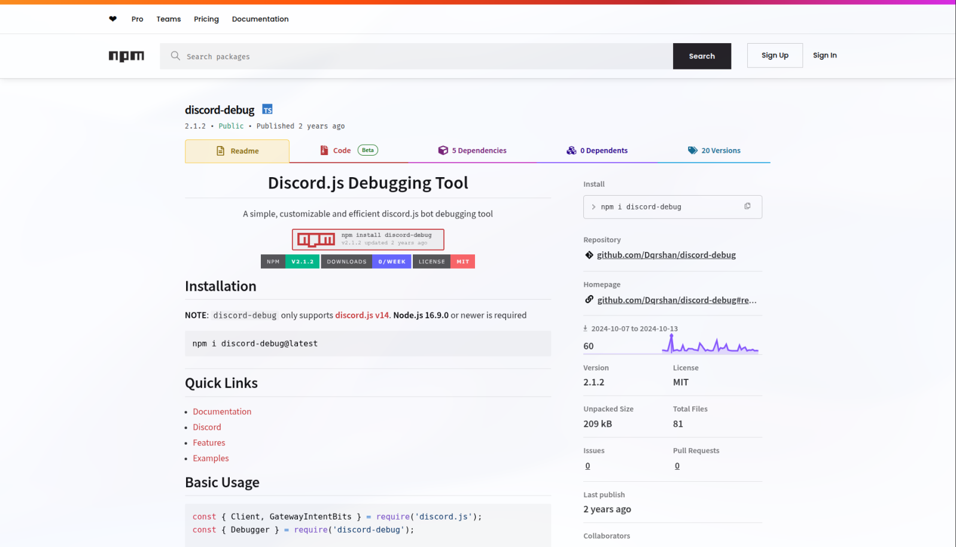
Task: Open Teams in top menu
Action: click(169, 19)
